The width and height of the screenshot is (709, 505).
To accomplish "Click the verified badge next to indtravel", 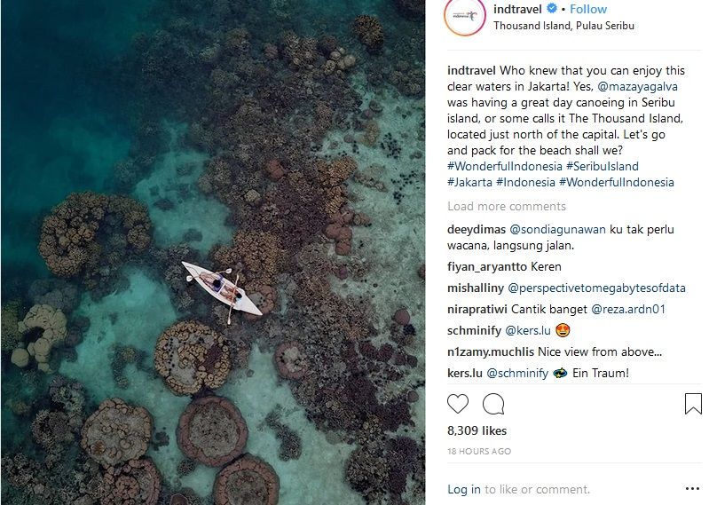I will [552, 9].
